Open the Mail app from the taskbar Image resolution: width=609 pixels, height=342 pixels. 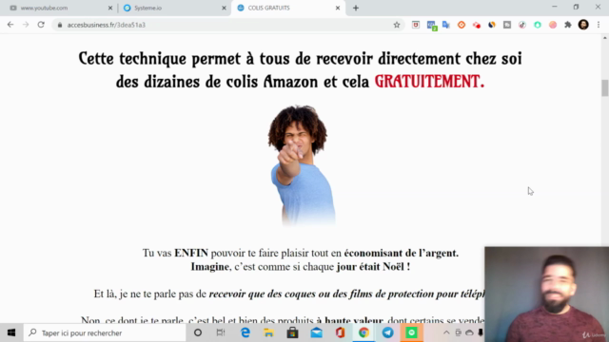(x=317, y=332)
